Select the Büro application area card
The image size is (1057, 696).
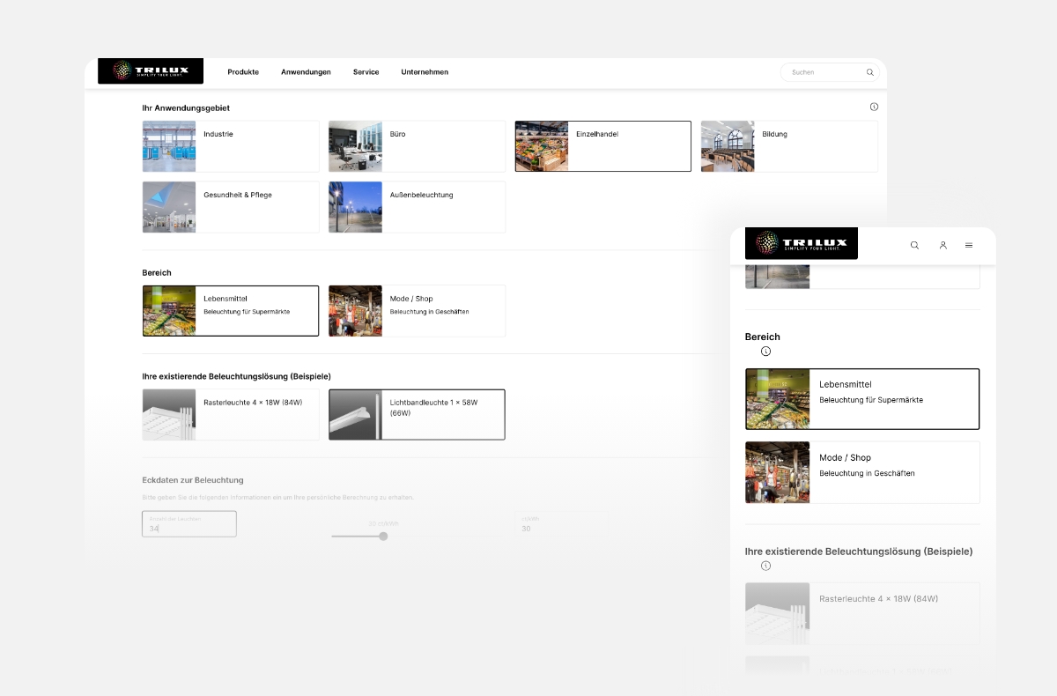(417, 146)
